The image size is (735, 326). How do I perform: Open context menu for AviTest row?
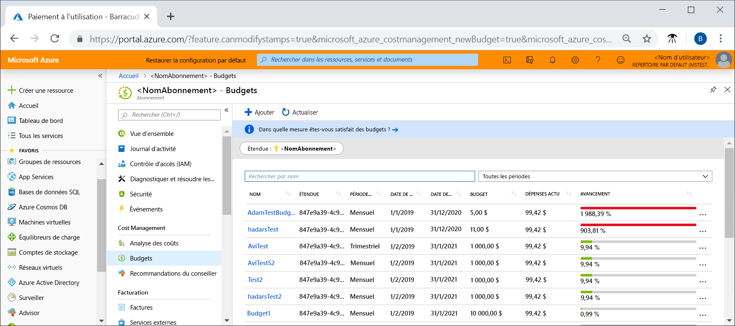[x=703, y=248]
